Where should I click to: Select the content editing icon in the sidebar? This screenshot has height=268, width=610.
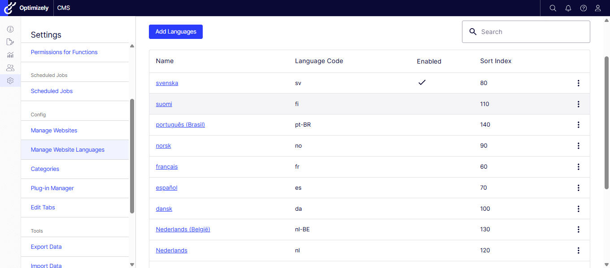click(x=10, y=42)
